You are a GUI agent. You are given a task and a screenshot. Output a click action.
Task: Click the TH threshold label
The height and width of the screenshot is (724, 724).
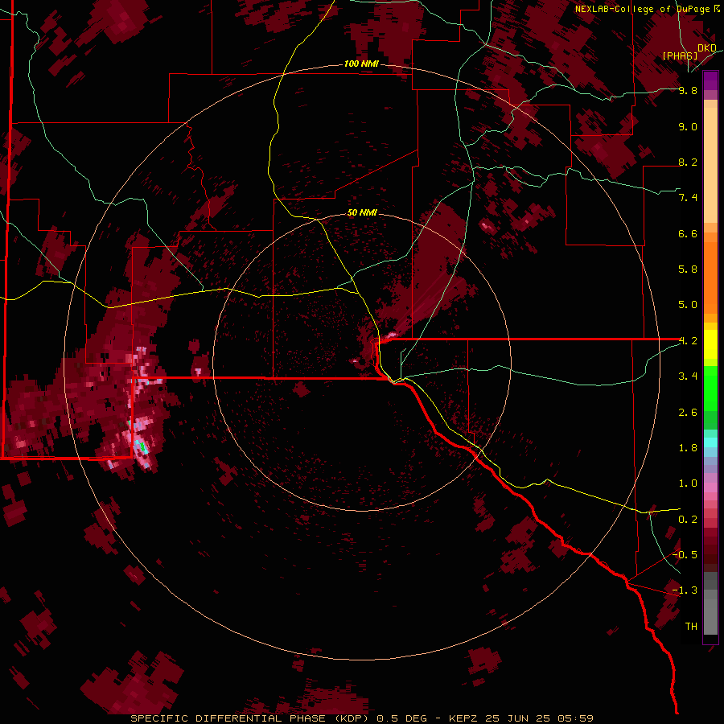click(x=691, y=627)
